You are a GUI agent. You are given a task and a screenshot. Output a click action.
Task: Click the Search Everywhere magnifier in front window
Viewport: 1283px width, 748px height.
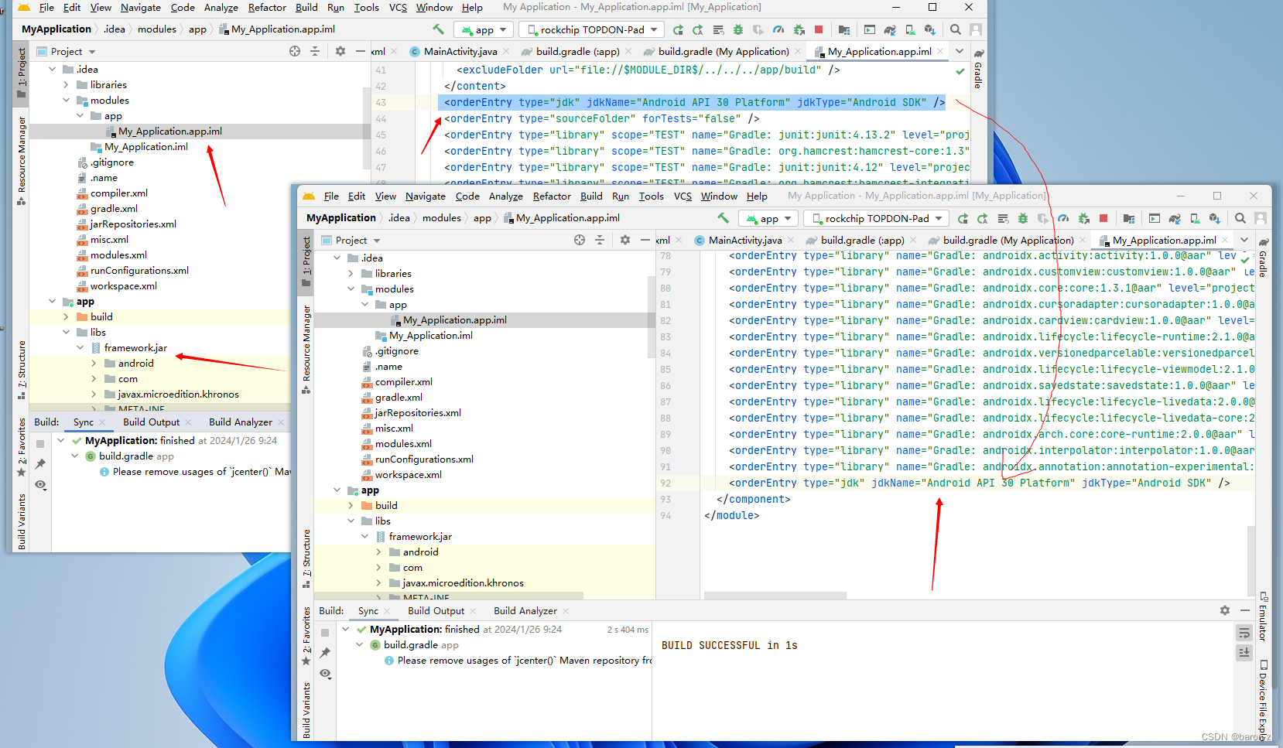pyautogui.click(x=1240, y=219)
